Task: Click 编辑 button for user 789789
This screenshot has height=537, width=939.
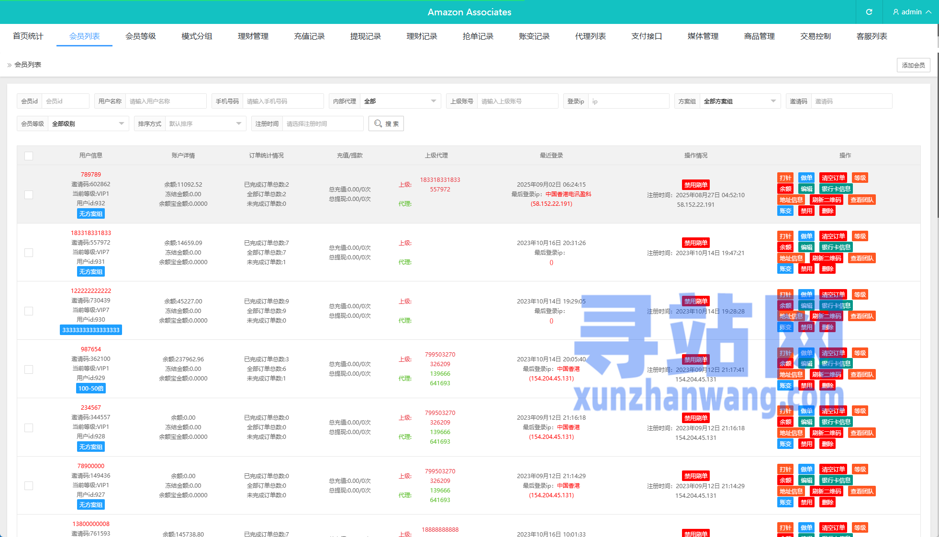Action: (x=806, y=189)
